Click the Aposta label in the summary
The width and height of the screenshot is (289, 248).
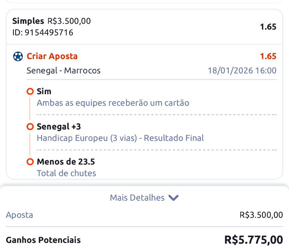pyautogui.click(x=20, y=215)
